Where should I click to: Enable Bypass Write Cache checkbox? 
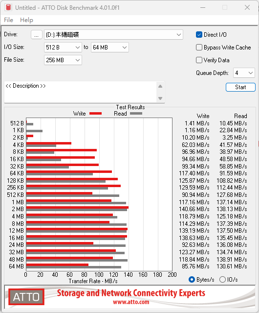pyautogui.click(x=199, y=48)
